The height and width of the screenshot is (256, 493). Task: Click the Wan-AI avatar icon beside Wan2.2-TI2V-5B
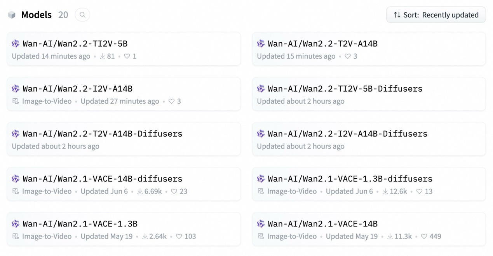click(x=16, y=44)
